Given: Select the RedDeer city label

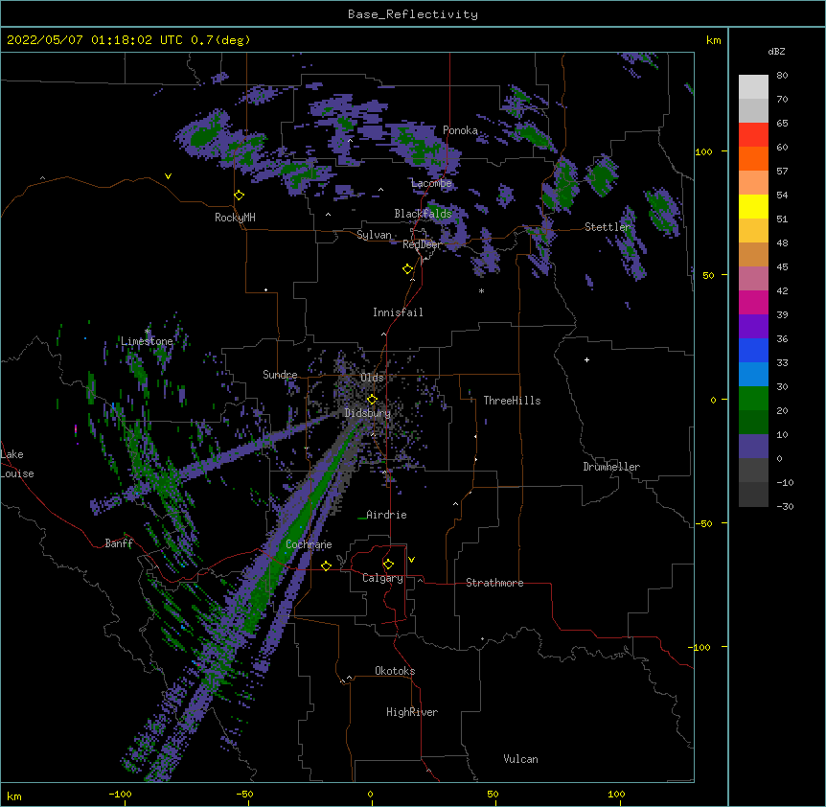Looking at the screenshot, I should click(x=422, y=244).
